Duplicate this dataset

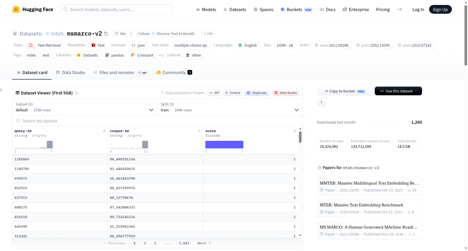257,93
